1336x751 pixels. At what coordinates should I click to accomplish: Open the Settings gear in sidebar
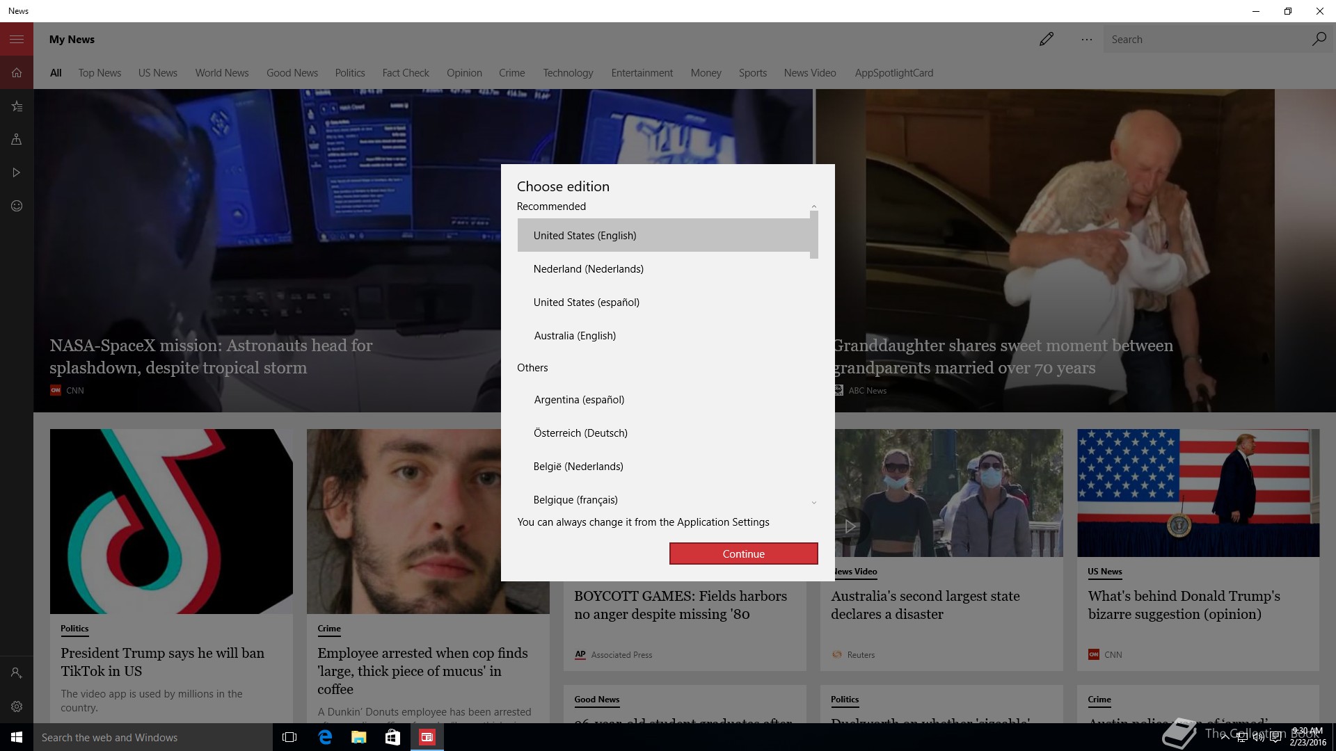pos(17,706)
